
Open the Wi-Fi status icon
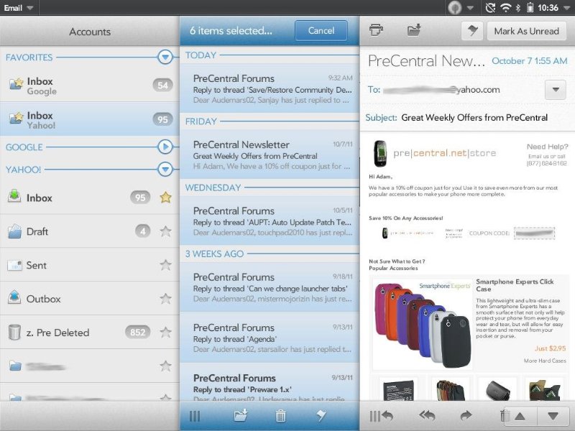click(506, 8)
